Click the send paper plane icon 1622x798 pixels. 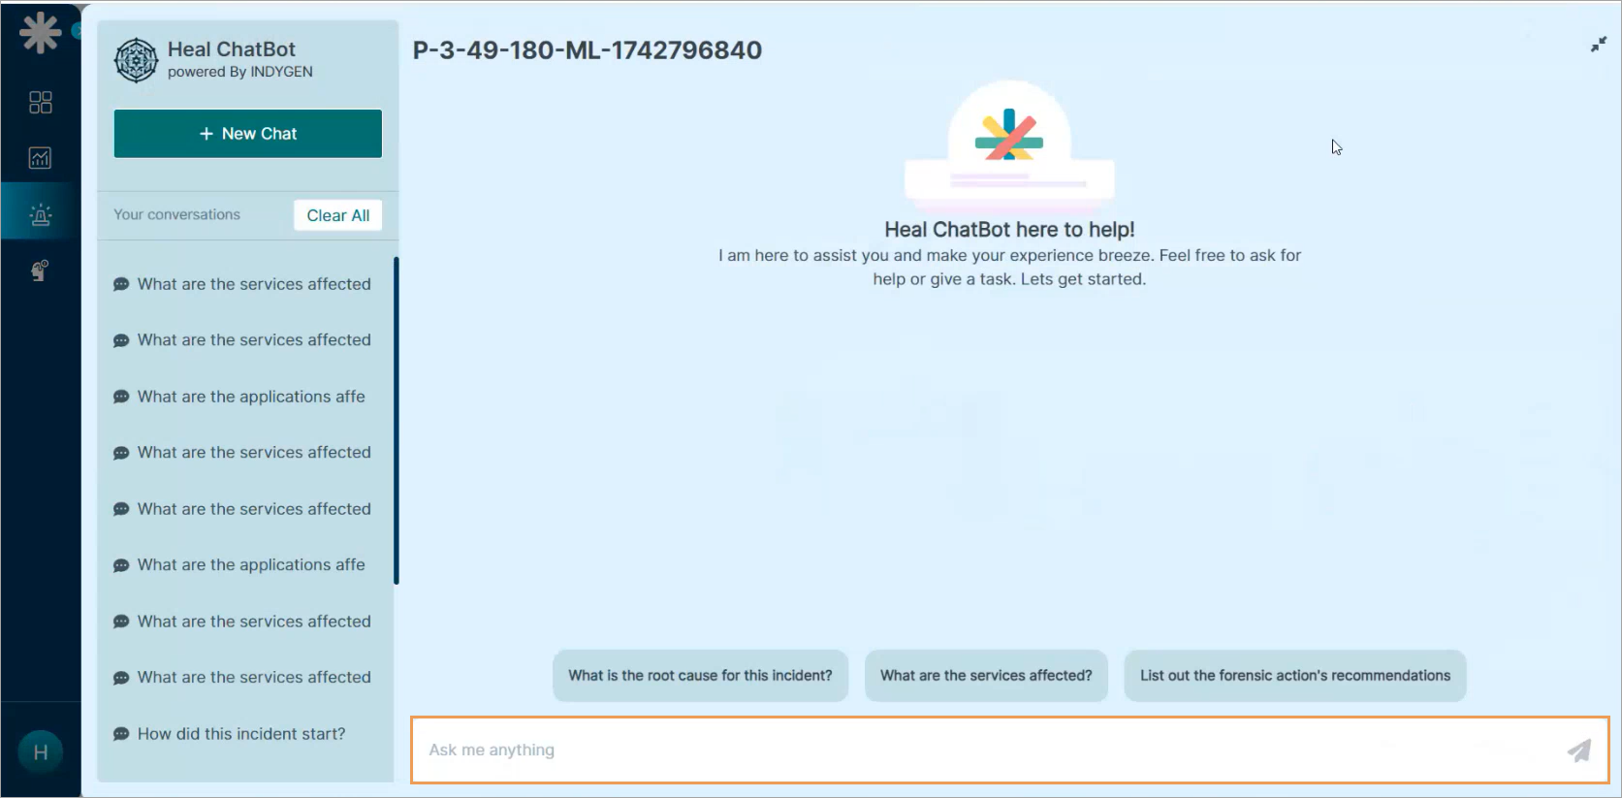pos(1578,750)
